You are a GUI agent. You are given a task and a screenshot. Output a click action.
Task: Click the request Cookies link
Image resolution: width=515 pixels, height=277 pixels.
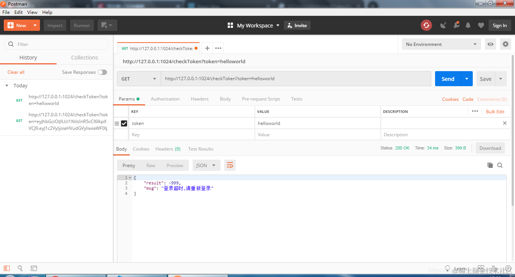pyautogui.click(x=451, y=99)
